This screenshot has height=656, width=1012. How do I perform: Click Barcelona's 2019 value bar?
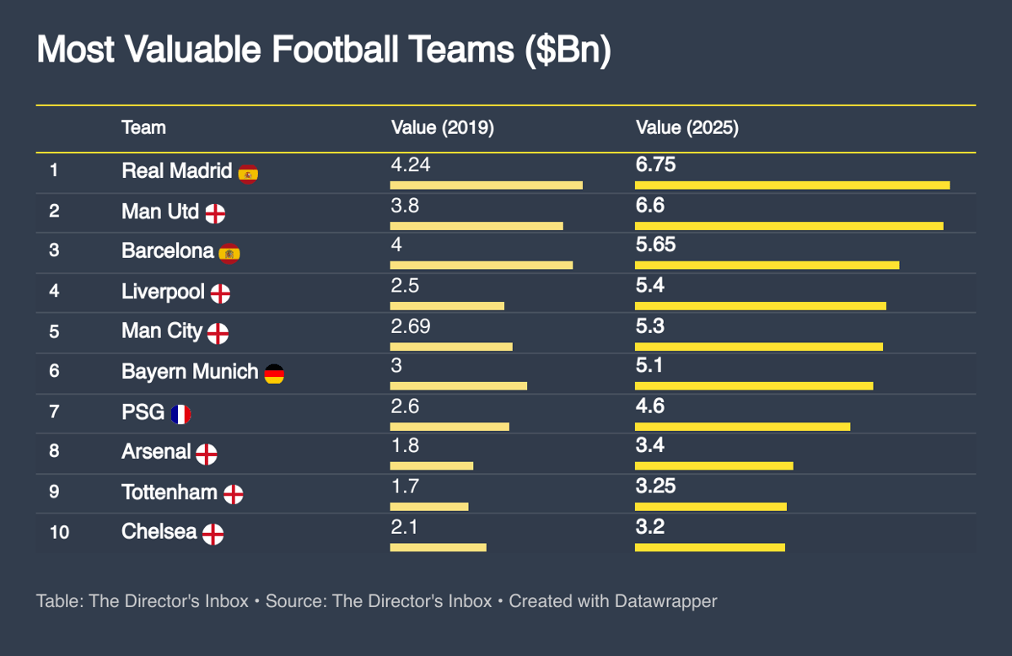[481, 266]
